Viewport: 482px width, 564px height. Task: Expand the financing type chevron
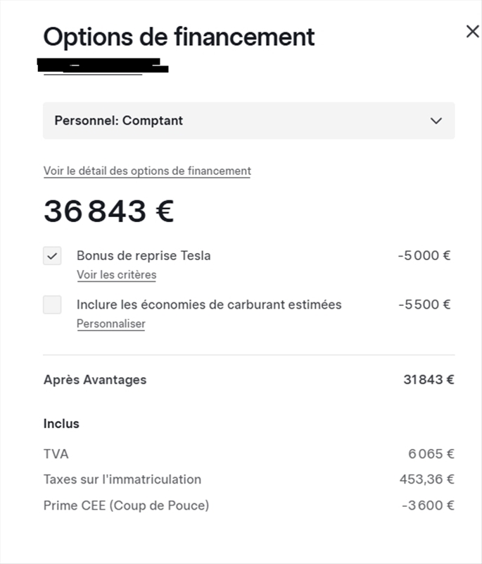436,121
